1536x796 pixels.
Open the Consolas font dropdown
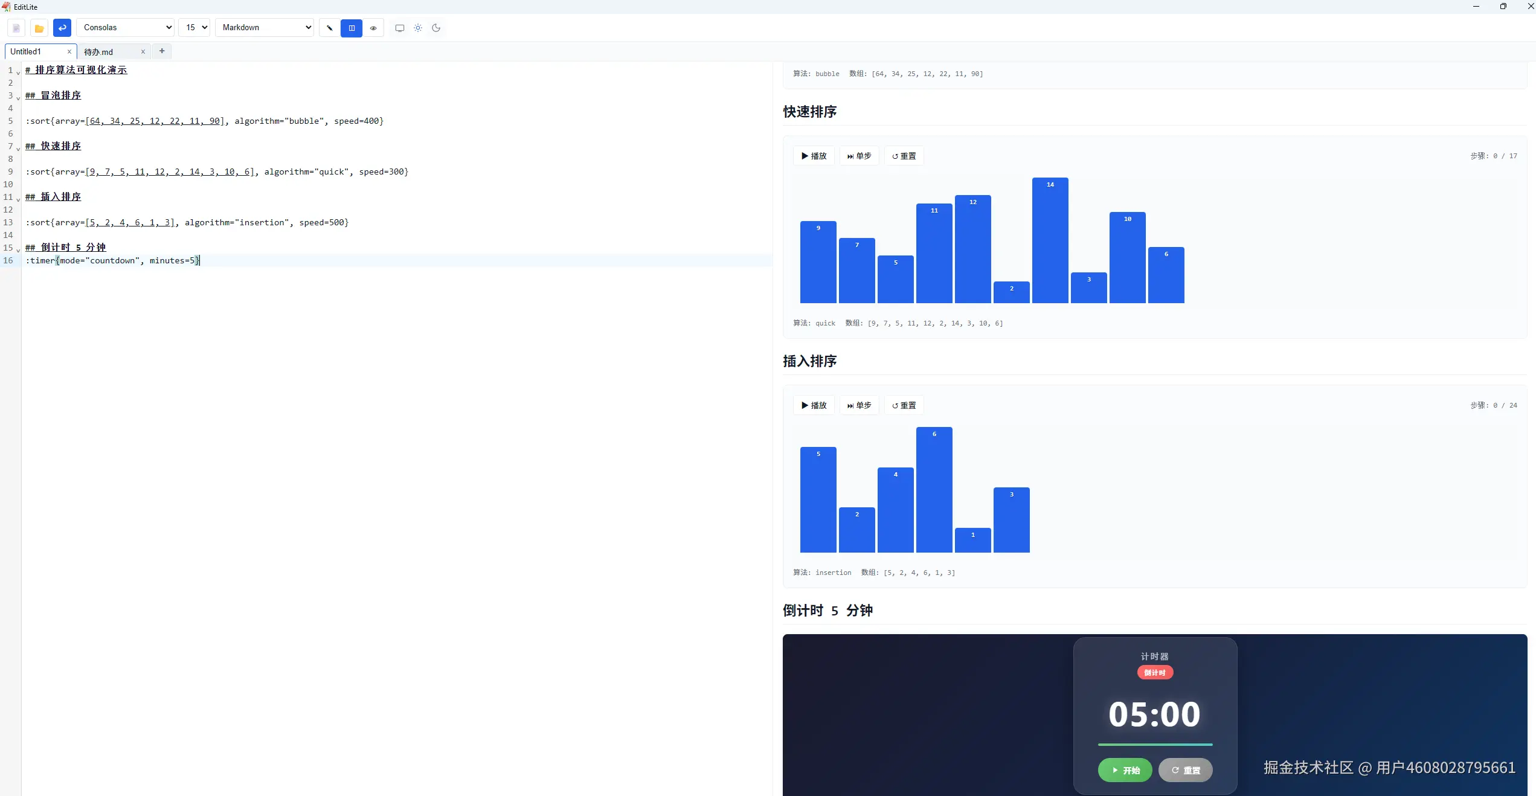(x=126, y=28)
